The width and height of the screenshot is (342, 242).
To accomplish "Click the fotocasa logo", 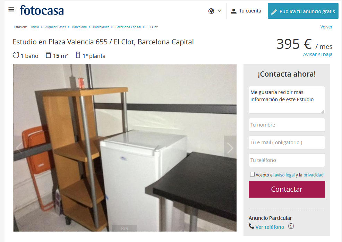I will [x=42, y=10].
